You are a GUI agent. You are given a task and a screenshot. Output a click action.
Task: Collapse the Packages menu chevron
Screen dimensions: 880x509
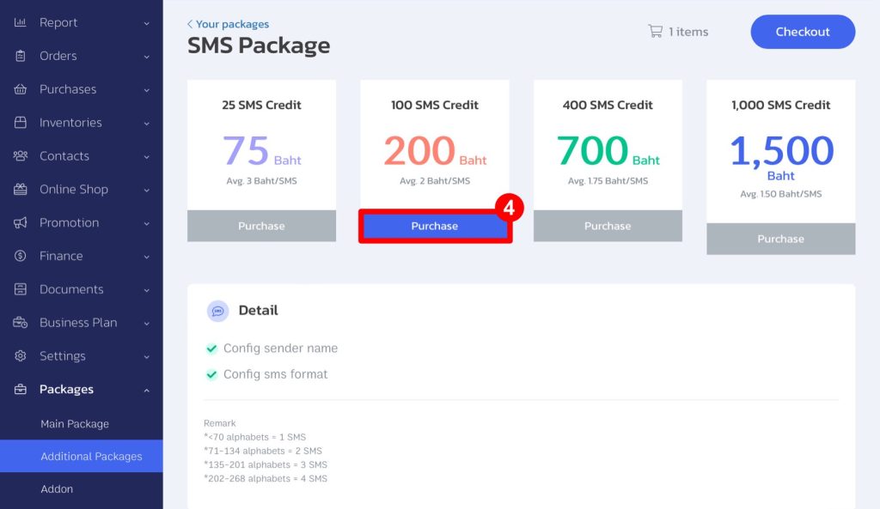click(x=146, y=390)
